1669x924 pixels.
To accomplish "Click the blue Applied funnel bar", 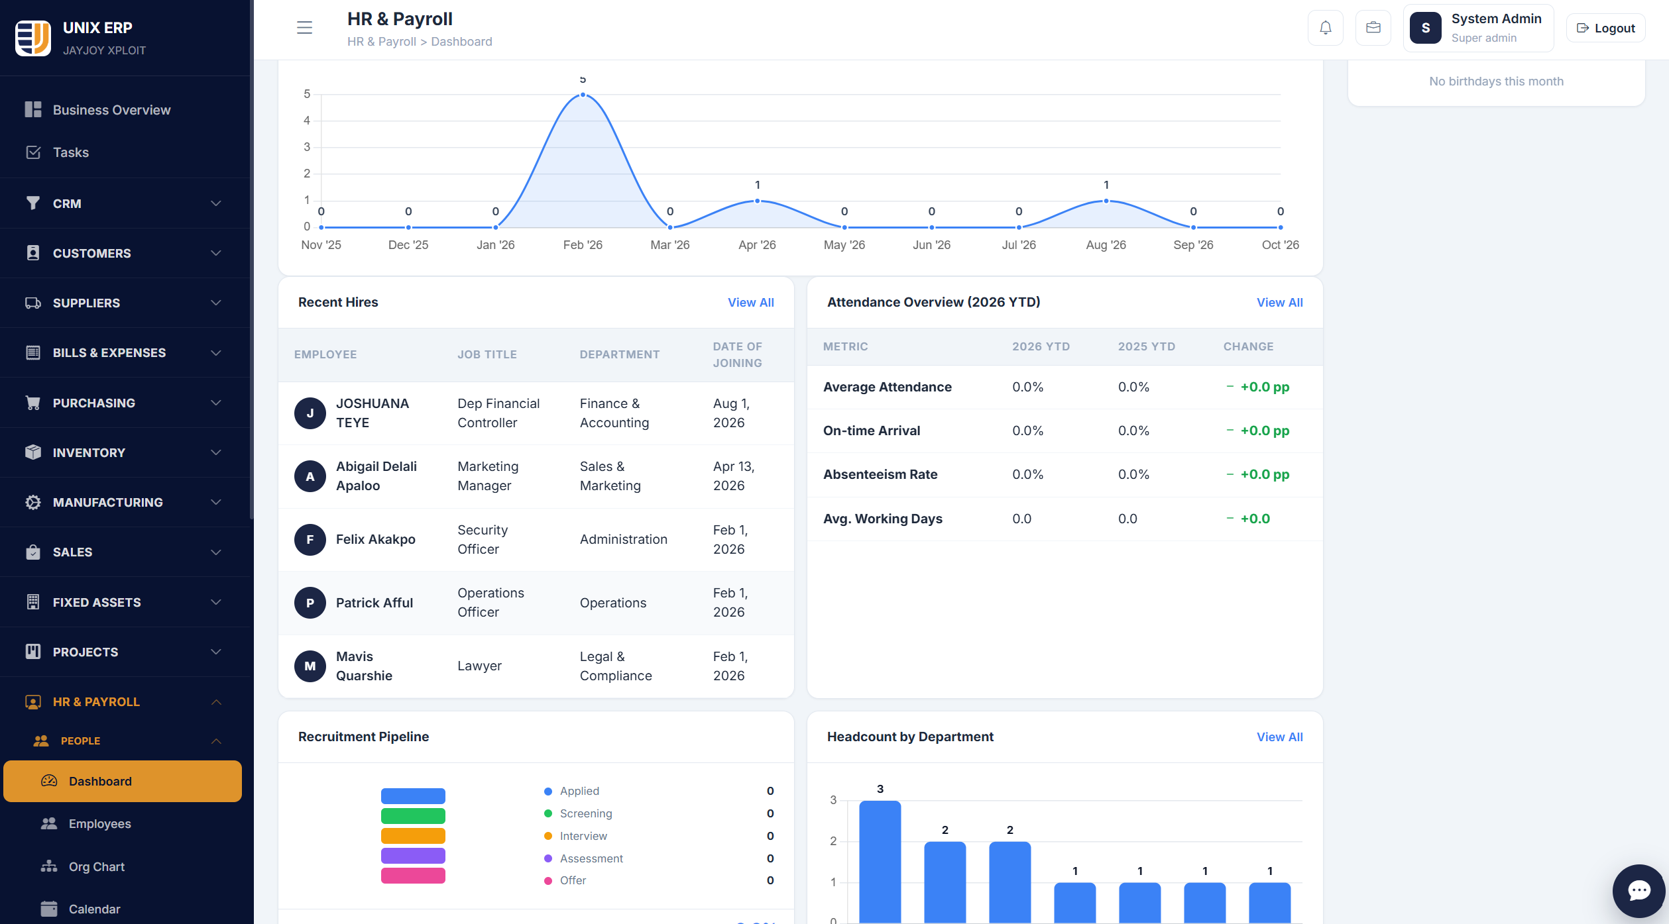I will coord(413,796).
